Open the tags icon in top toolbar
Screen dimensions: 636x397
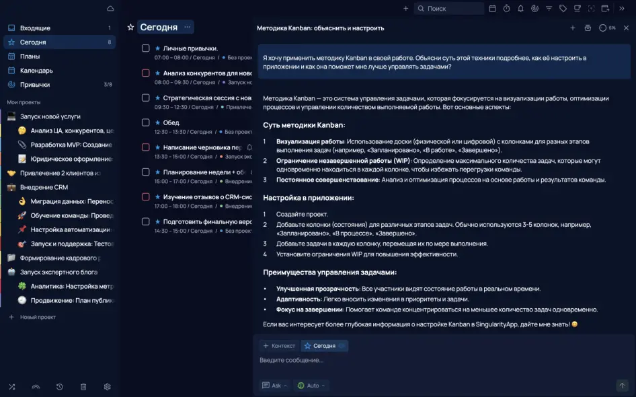[563, 9]
